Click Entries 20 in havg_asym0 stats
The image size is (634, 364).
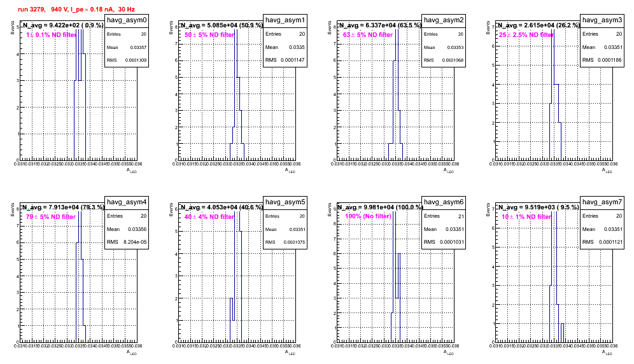point(127,34)
